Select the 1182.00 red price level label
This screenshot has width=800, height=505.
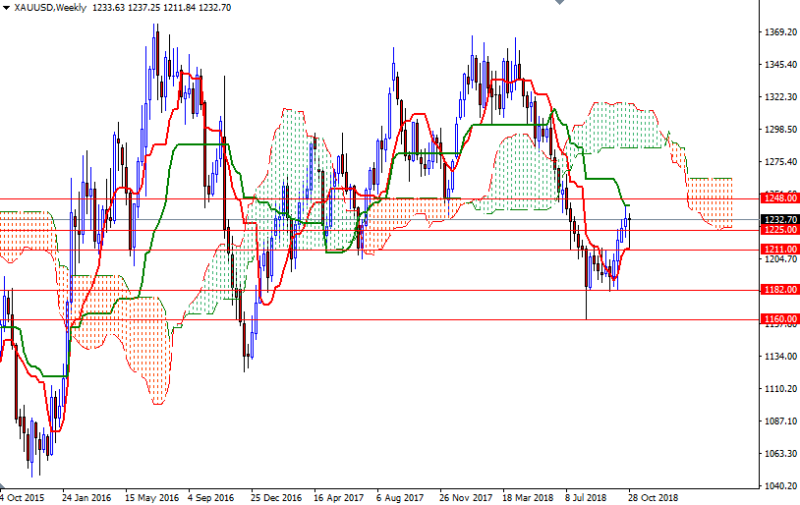coord(779,290)
